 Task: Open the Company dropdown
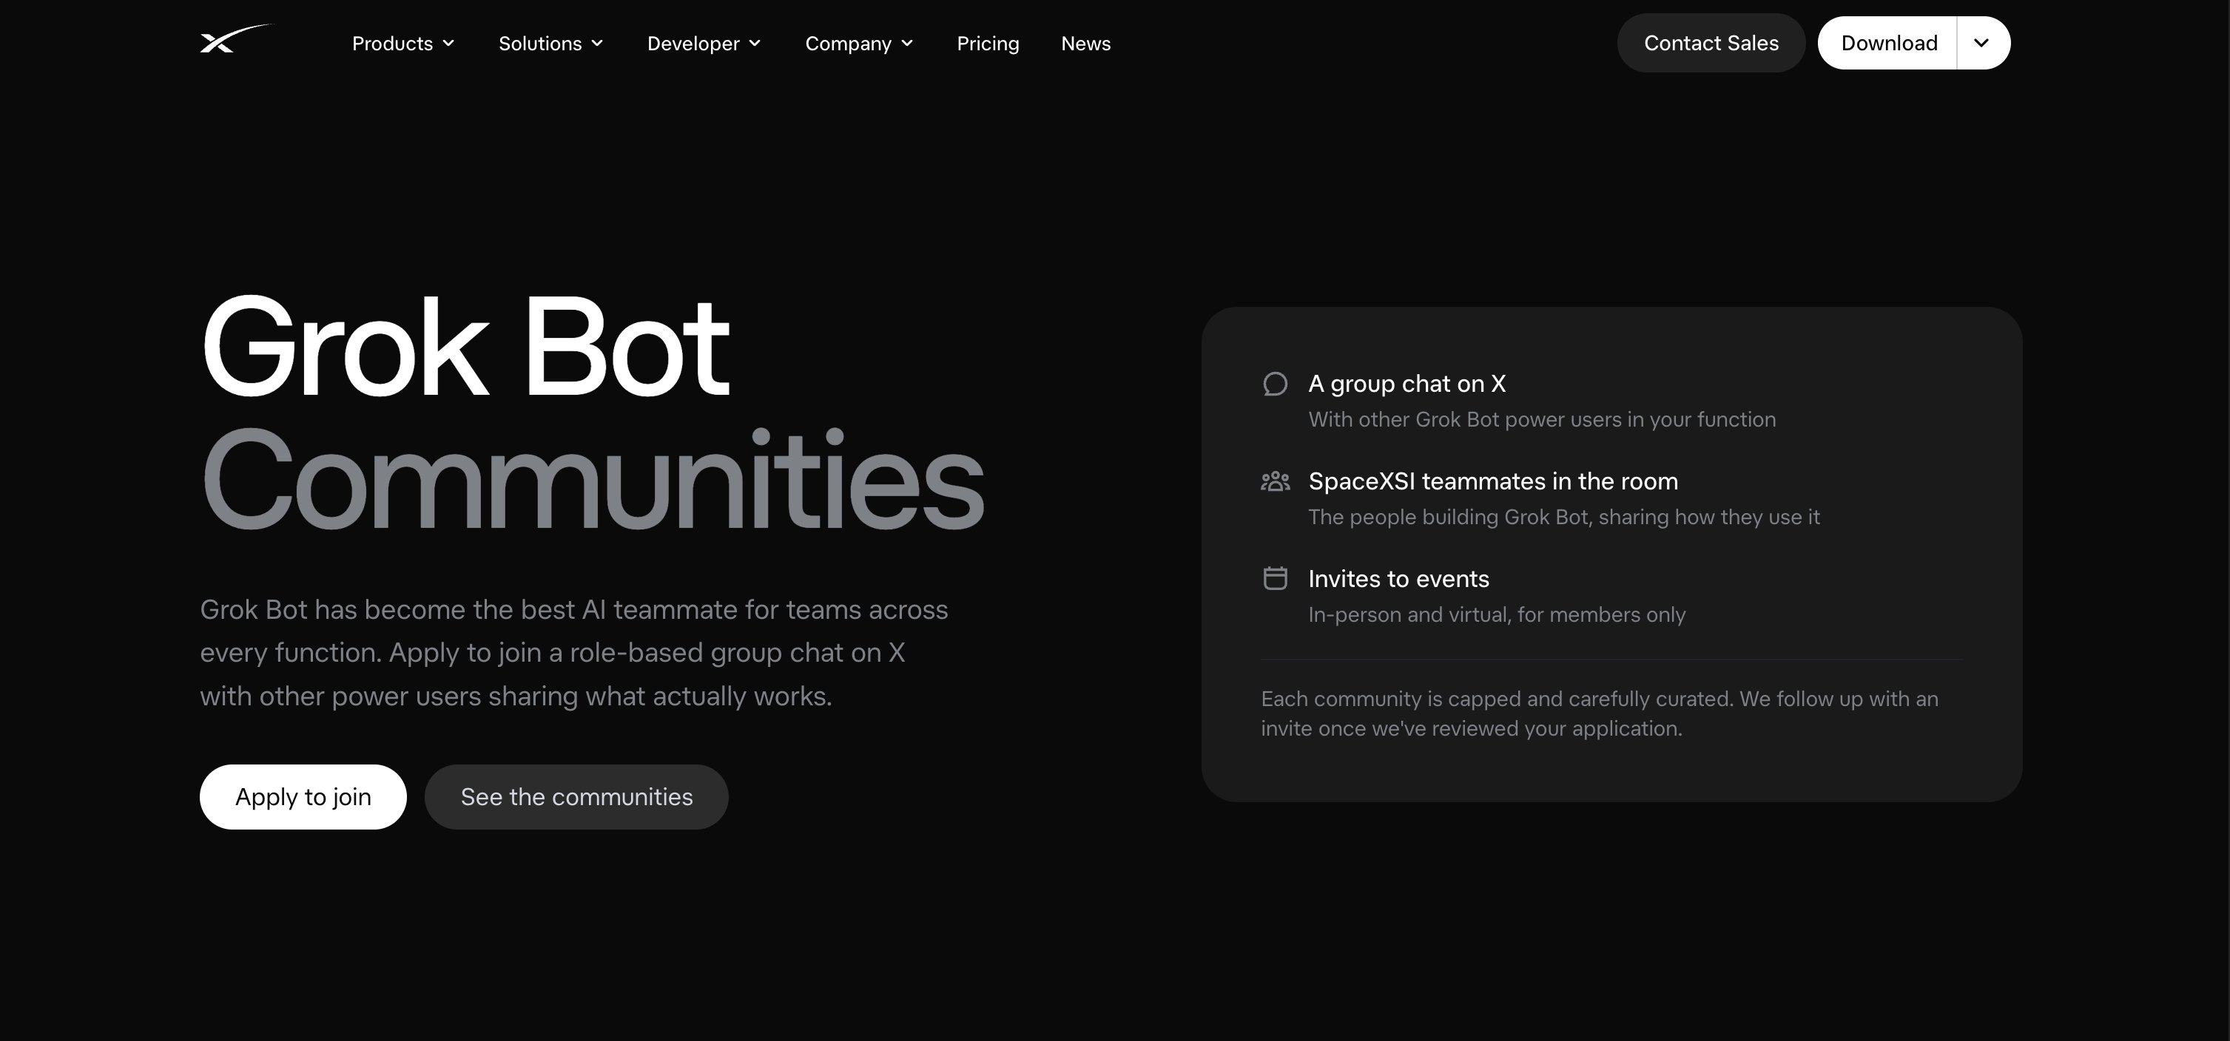[859, 44]
